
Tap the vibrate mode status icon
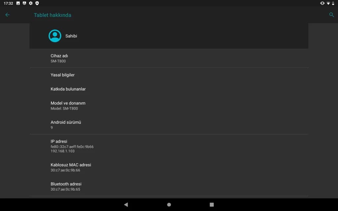[x=322, y=3]
